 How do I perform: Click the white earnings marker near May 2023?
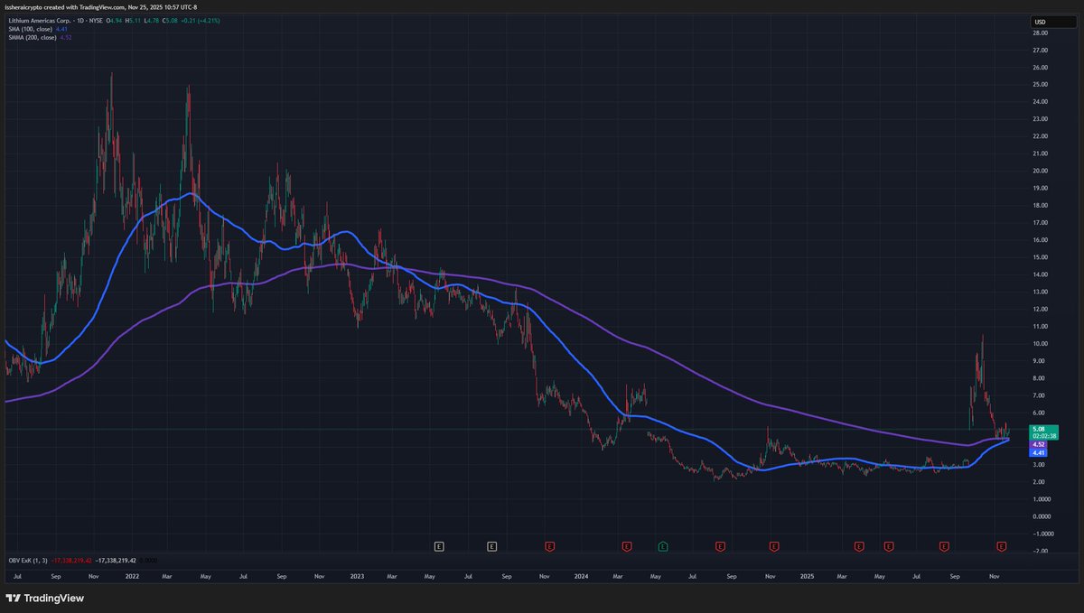(x=439, y=546)
